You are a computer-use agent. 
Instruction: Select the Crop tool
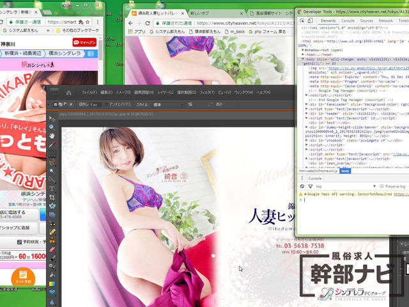coord(52,197)
